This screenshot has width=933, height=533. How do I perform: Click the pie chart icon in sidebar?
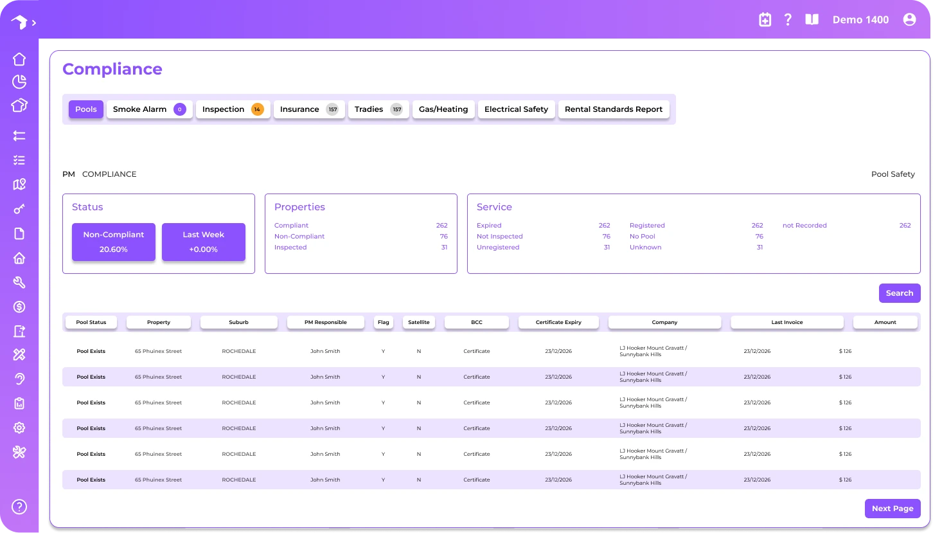pyautogui.click(x=19, y=82)
